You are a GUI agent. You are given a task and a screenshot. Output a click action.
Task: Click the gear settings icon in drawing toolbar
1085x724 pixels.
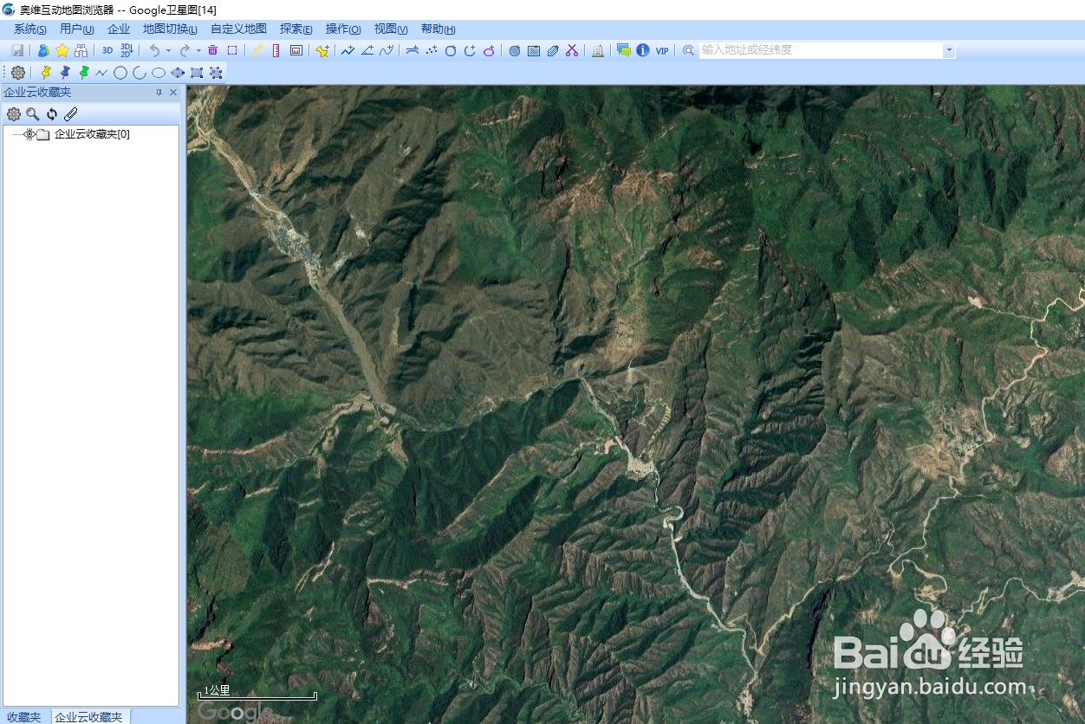click(18, 73)
